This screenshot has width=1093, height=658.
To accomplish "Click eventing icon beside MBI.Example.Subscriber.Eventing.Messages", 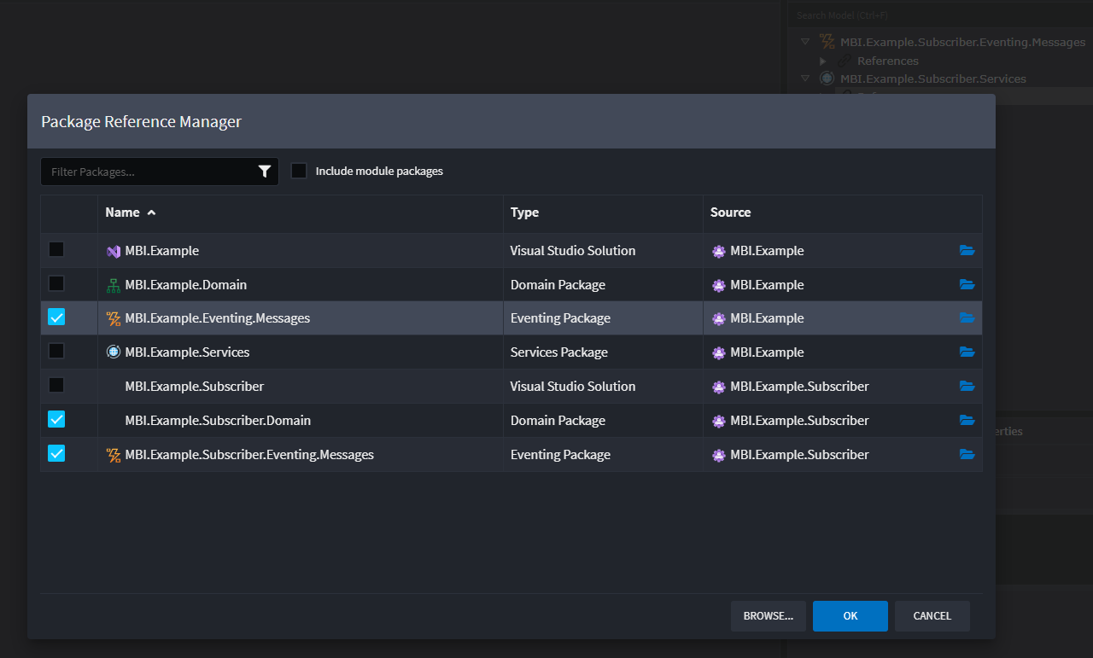I will click(x=114, y=455).
